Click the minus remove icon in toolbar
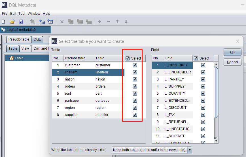The image size is (246, 157). pyautogui.click(x=109, y=22)
